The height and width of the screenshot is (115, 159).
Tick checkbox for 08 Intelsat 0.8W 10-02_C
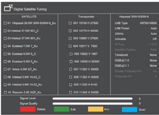(5, 77)
